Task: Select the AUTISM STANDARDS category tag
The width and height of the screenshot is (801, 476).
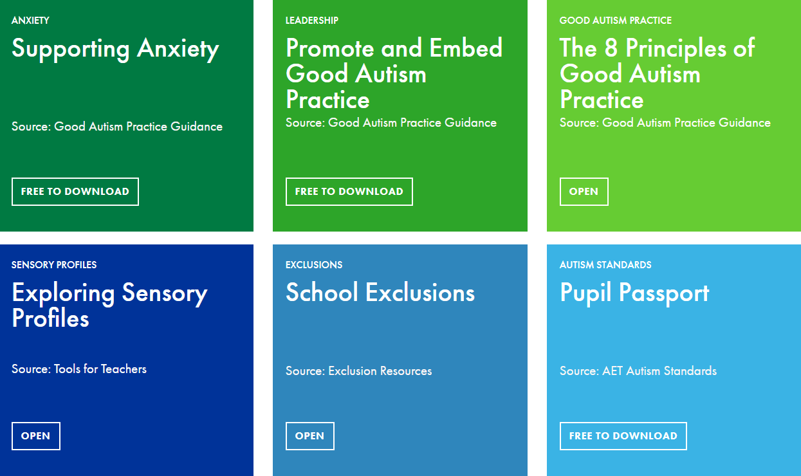Action: [605, 264]
